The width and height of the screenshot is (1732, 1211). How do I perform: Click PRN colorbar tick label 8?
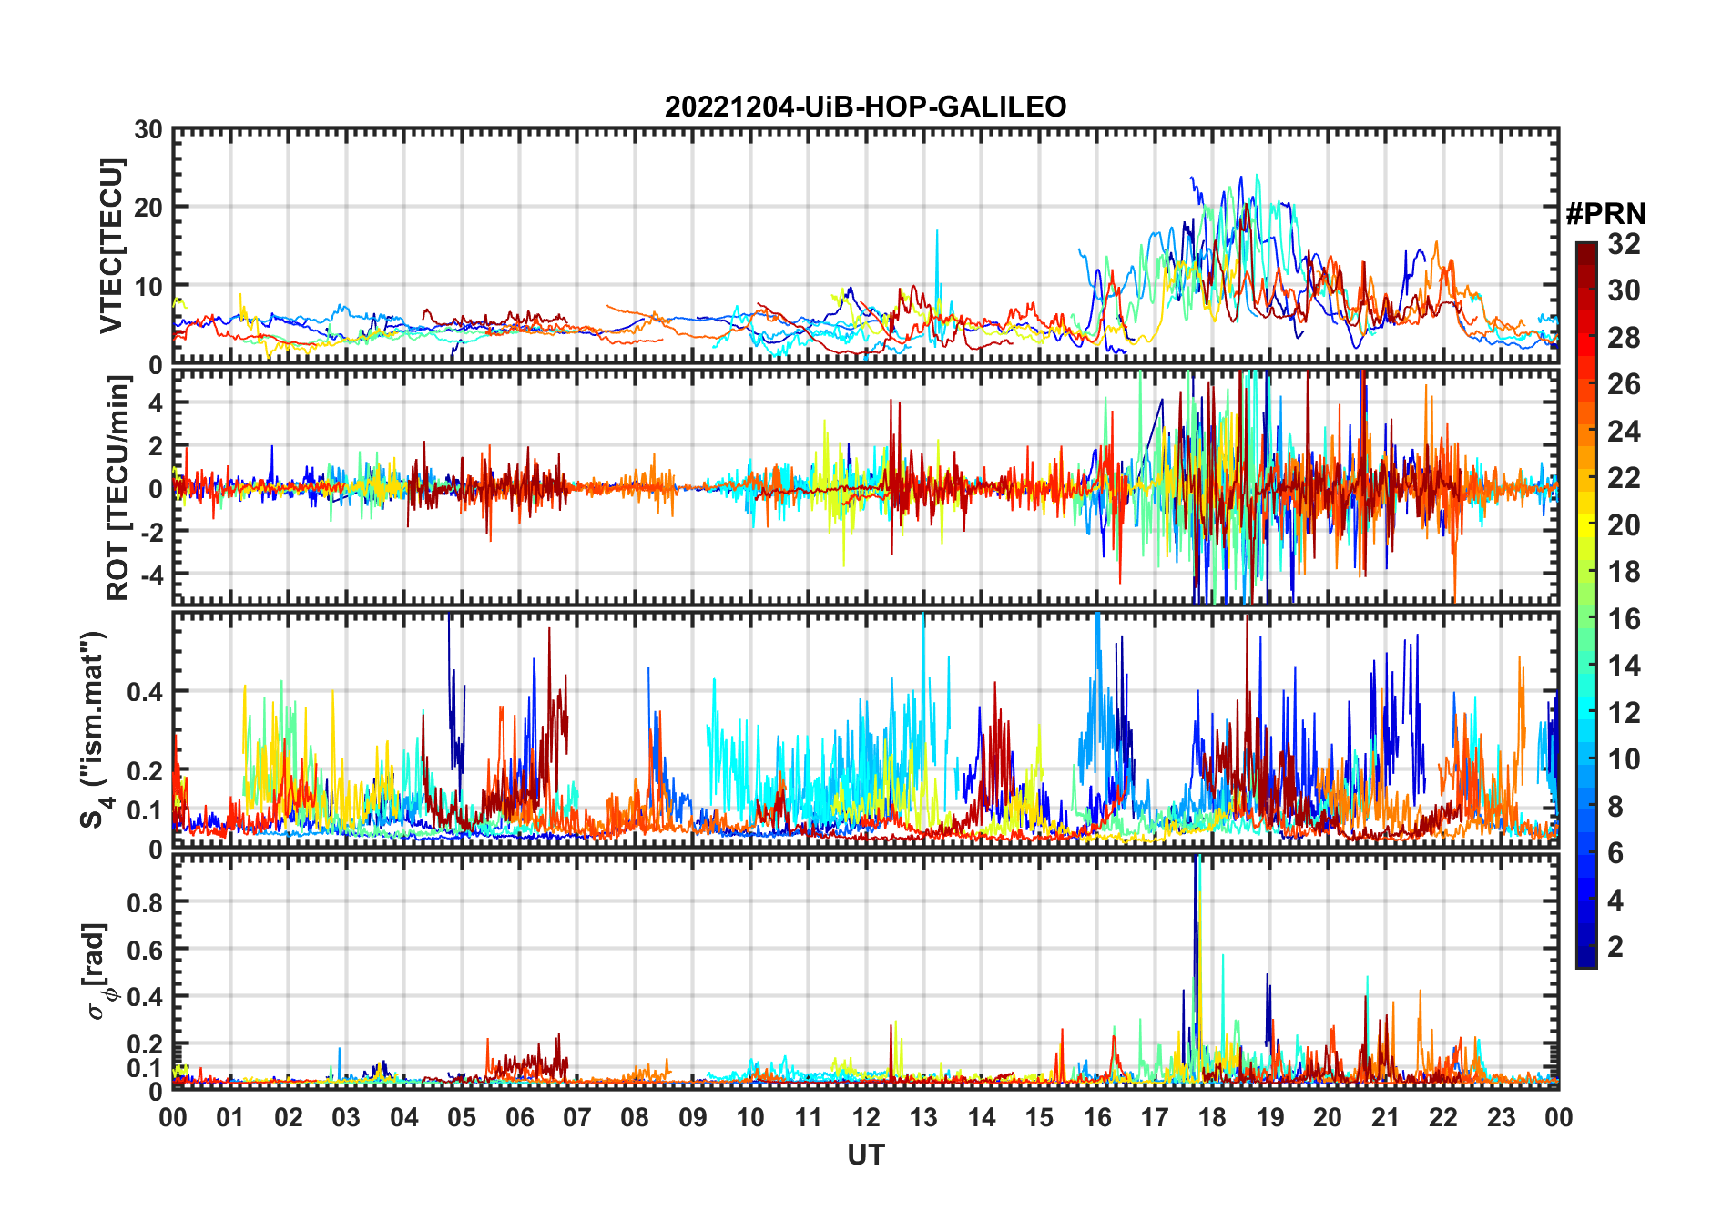pyautogui.click(x=1615, y=807)
